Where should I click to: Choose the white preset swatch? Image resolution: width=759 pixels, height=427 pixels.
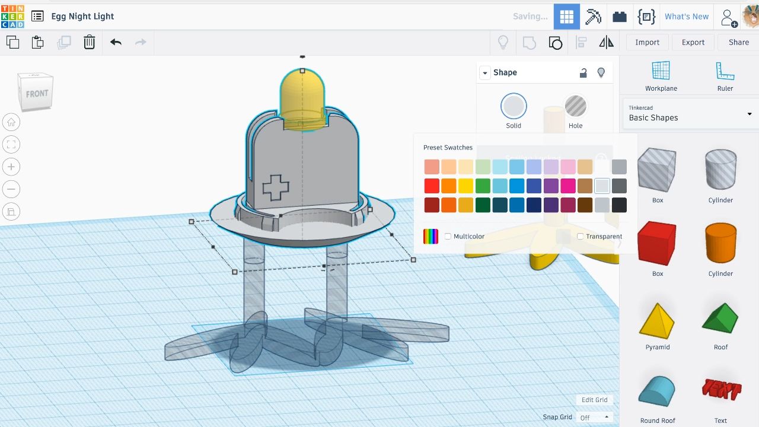[602, 167]
